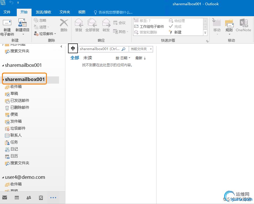This screenshot has width=254, height=204.
Task: Switch to Send/Receive (发送/接收) tab
Action: [43, 12]
